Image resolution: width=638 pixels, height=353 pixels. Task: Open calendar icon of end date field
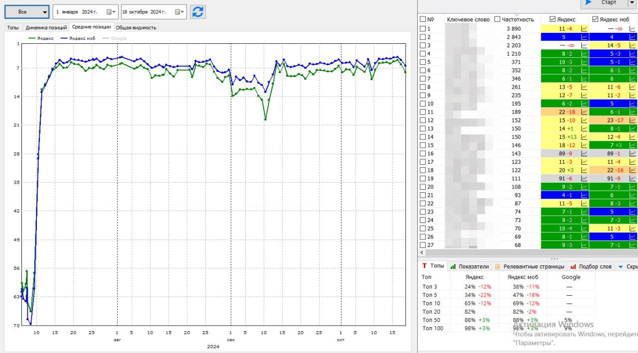pyautogui.click(x=178, y=12)
